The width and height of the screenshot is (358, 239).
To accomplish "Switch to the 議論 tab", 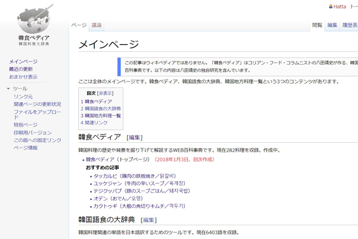I will [x=97, y=25].
